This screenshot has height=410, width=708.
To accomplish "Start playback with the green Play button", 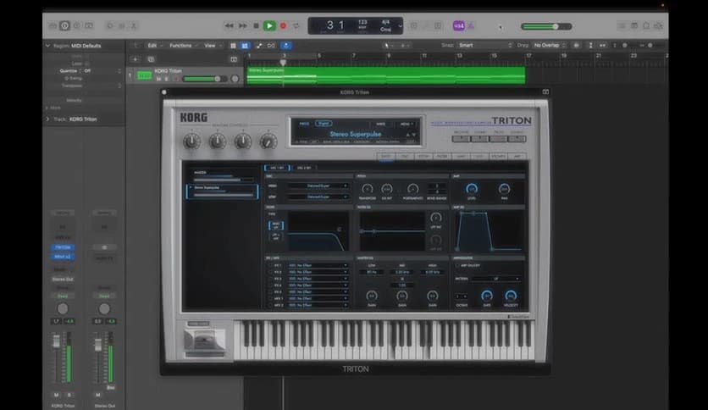I will tap(269, 25).
